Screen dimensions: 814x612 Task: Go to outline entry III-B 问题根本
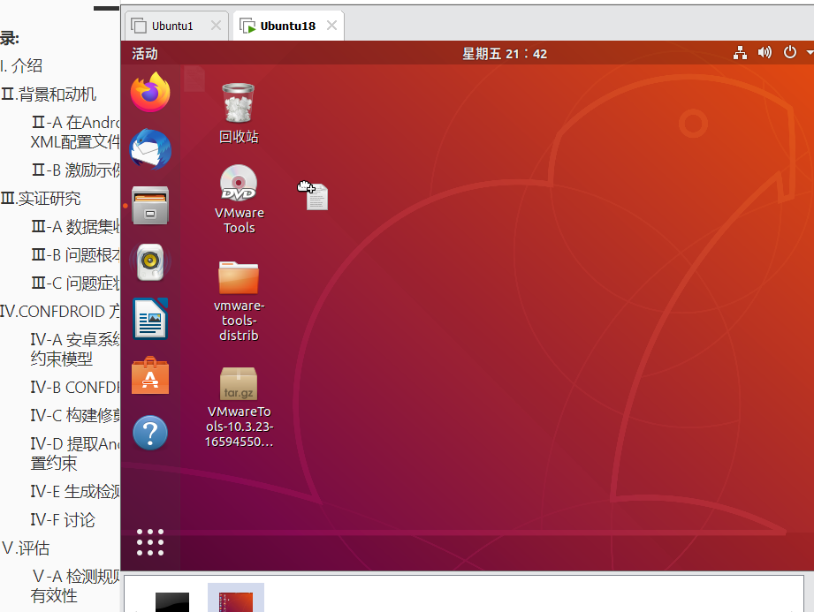pyautogui.click(x=76, y=255)
